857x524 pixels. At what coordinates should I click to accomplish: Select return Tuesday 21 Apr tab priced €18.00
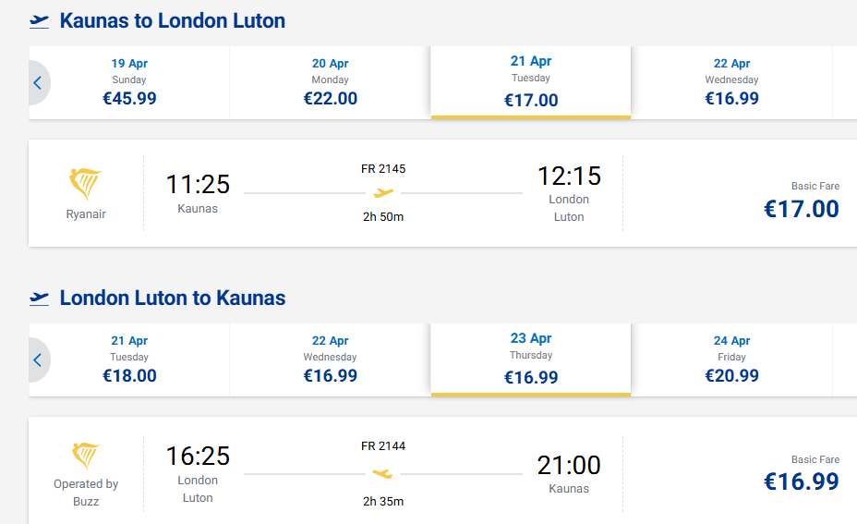129,359
